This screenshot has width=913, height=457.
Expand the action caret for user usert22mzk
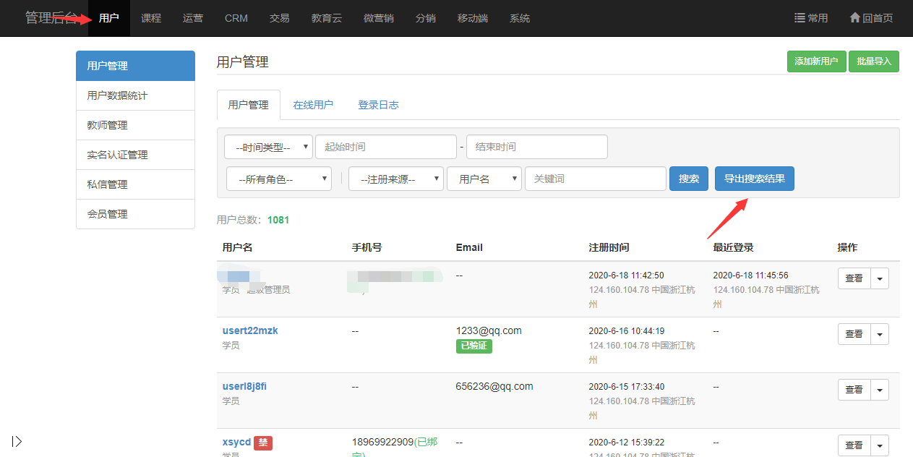pos(880,334)
